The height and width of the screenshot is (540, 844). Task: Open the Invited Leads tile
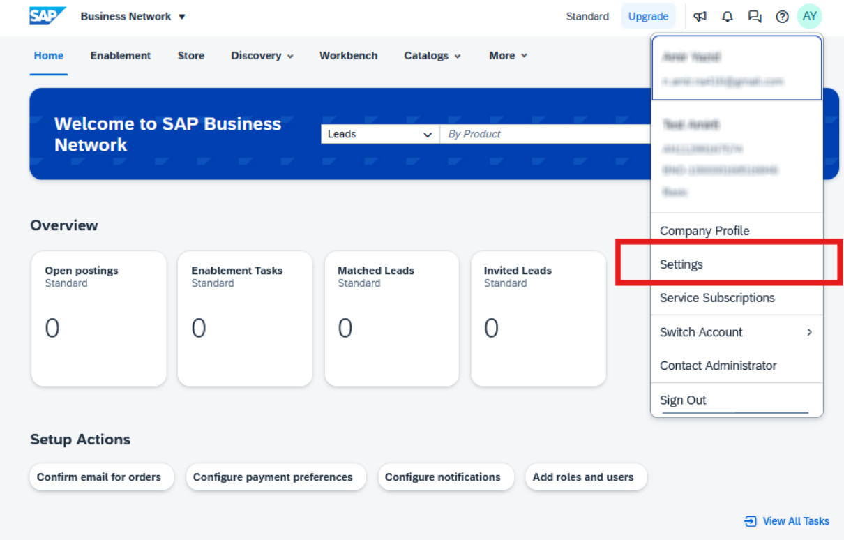coord(538,319)
